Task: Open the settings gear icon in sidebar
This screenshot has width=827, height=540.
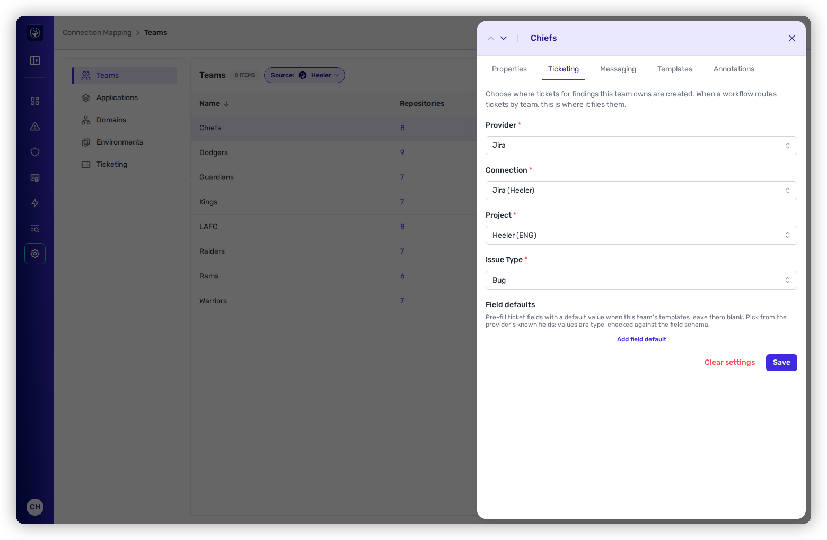Action: [35, 254]
